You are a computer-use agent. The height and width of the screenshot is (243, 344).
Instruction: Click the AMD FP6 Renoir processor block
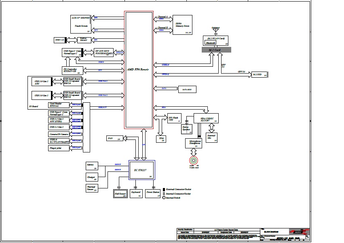point(139,70)
